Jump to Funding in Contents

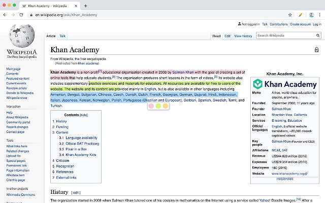click(62, 127)
